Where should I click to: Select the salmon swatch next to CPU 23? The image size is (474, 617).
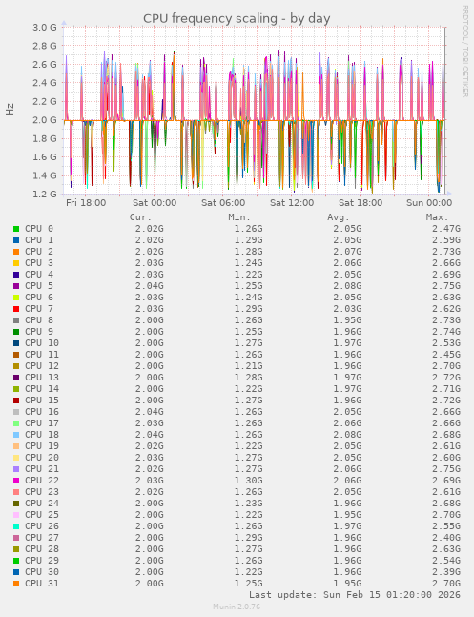16,492
